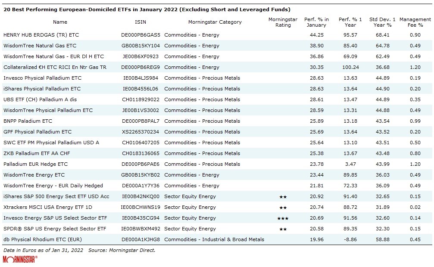This screenshot has height=267, width=434.
Task: Click the ISIN column header
Action: point(140,22)
